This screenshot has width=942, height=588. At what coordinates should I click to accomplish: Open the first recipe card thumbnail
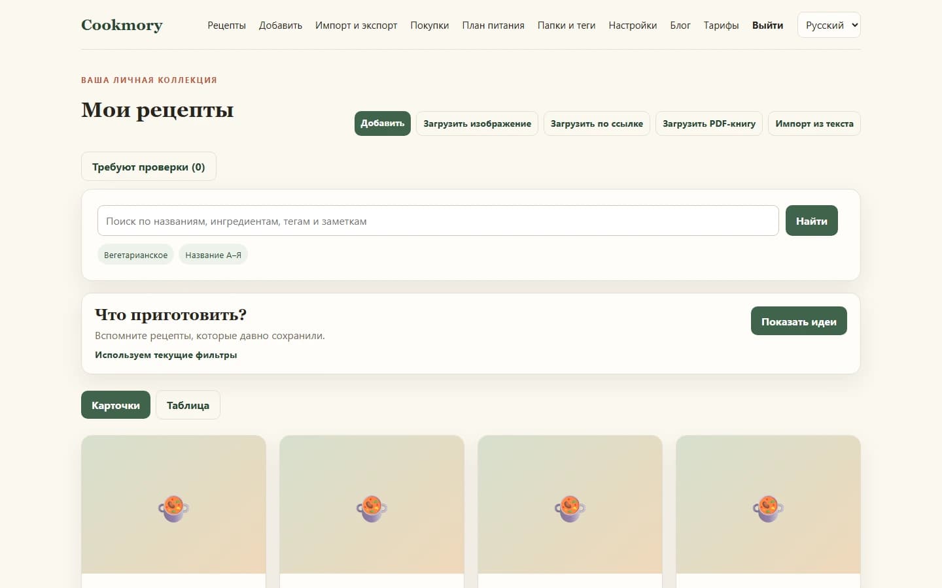[x=173, y=504]
